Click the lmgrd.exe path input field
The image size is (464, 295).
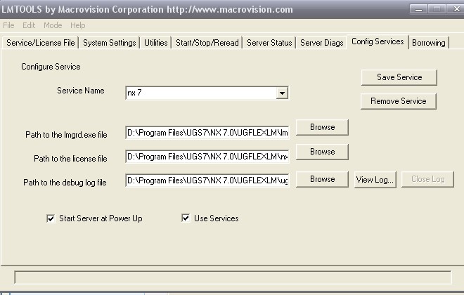point(207,133)
